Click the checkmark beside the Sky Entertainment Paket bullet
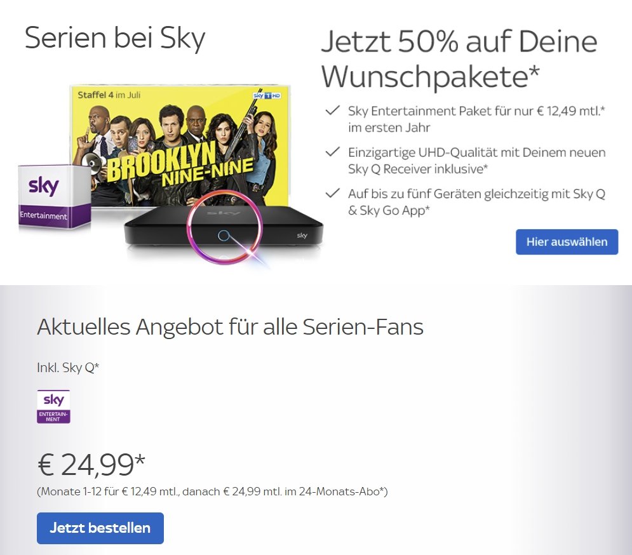Screen dimensions: 632x555 (x=332, y=109)
